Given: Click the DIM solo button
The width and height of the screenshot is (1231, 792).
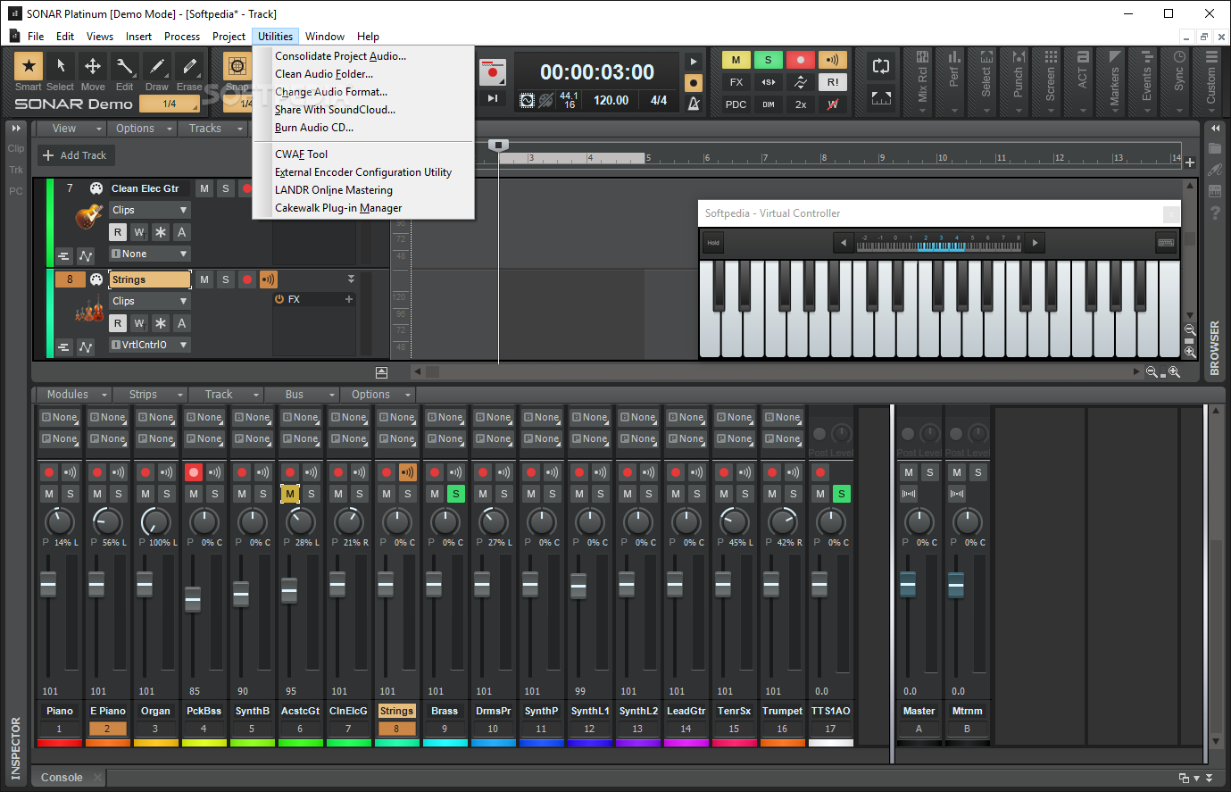Looking at the screenshot, I should tap(769, 104).
